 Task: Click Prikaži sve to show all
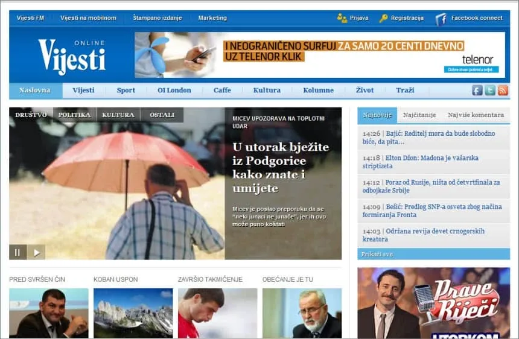[x=377, y=255]
